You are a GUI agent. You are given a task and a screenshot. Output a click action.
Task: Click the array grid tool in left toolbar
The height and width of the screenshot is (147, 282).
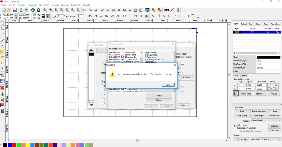tap(2, 111)
